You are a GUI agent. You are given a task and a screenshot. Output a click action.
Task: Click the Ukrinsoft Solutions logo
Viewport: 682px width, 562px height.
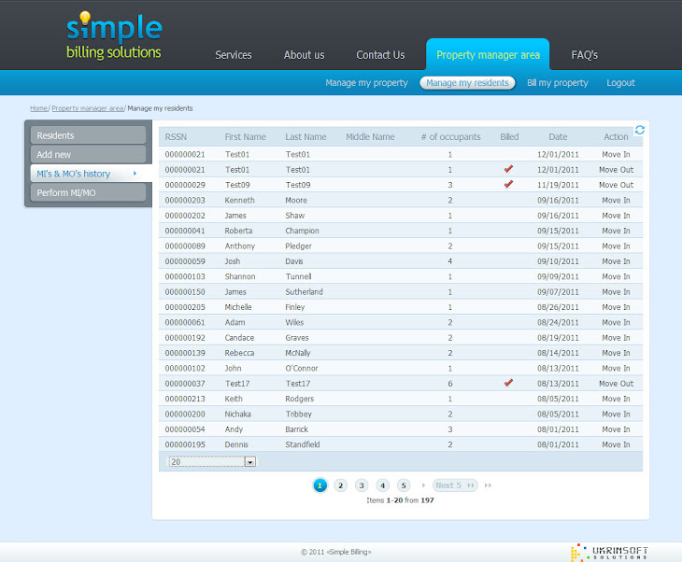tap(609, 553)
